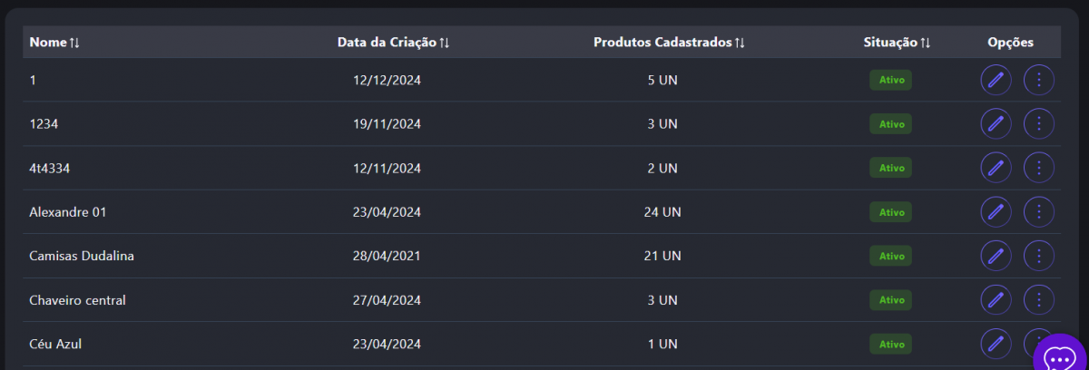Screen dimensions: 1089x370
Task: Edit the 4t4334 entry
Action: 996,168
